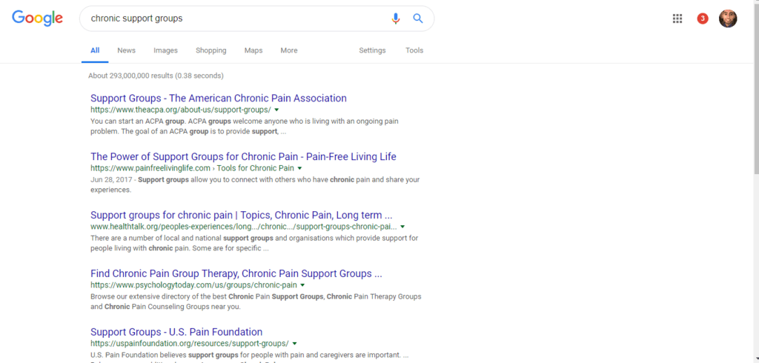This screenshot has height=363, width=759.
Task: Submit search with the magnifying glass icon
Action: coord(418,19)
